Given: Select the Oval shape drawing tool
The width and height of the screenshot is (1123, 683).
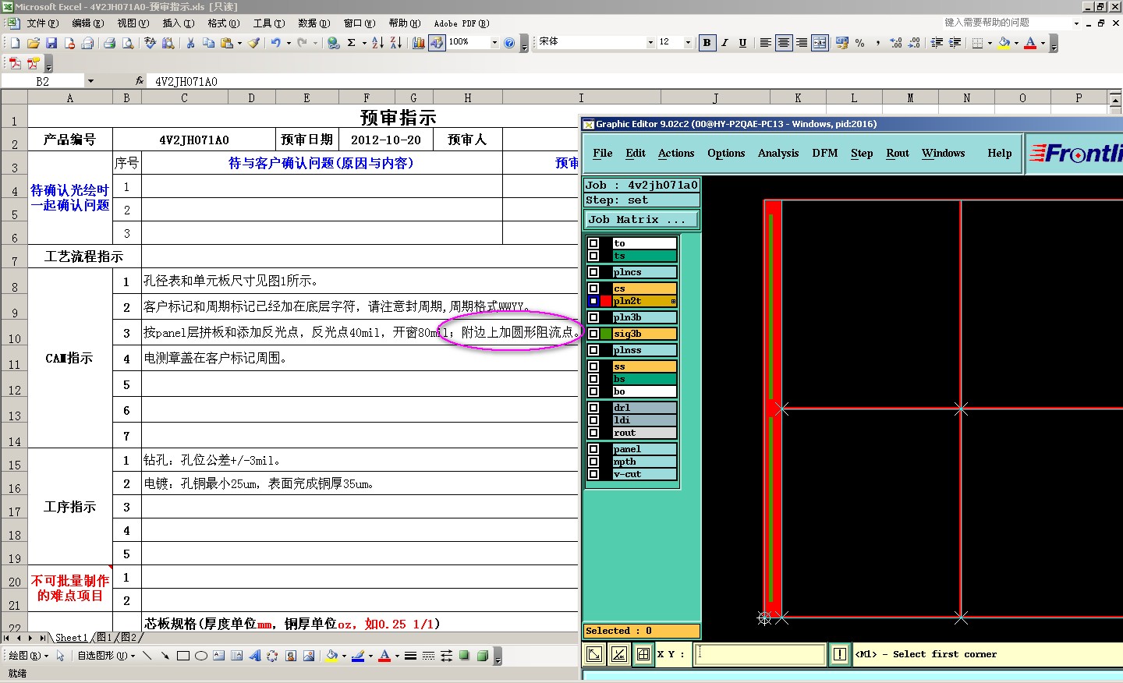Looking at the screenshot, I should pos(201,656).
